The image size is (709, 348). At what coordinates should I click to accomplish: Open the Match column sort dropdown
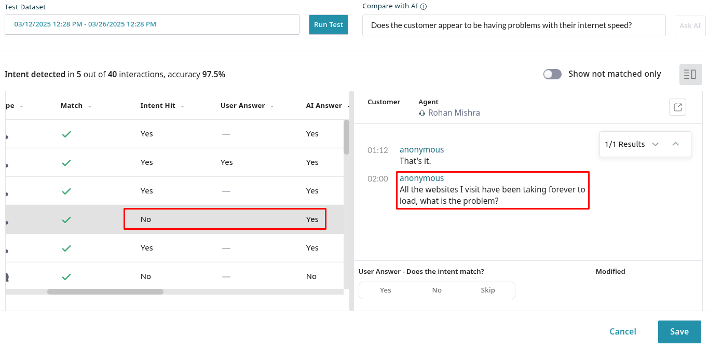coord(90,106)
